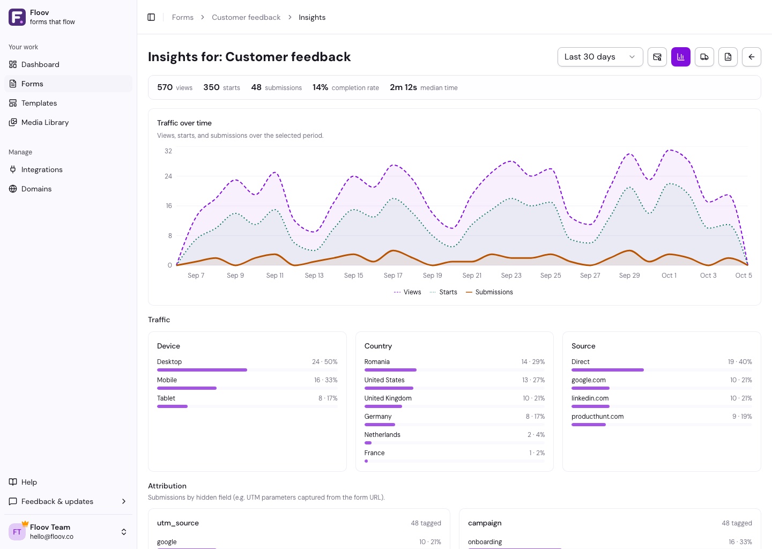Click the "14% completion rate" stat
Viewport: 772px width, 549px height.
tap(346, 87)
